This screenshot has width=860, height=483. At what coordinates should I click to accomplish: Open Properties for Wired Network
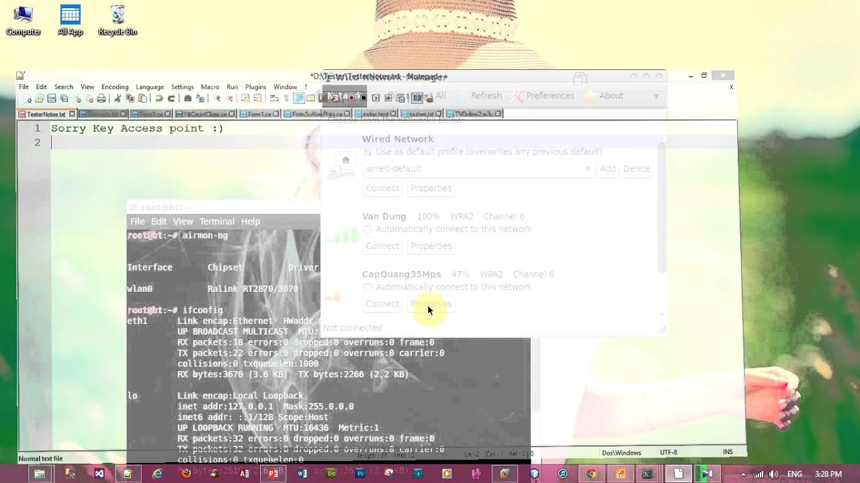(431, 188)
